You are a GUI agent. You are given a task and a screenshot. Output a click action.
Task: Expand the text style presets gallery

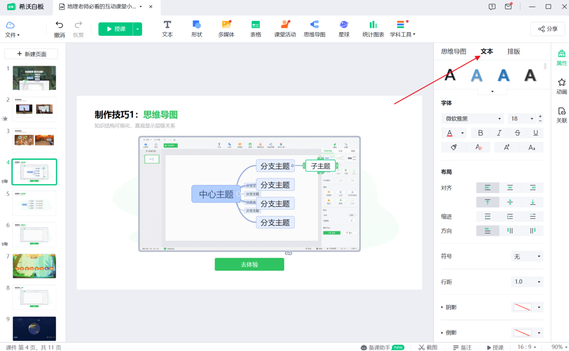click(x=492, y=91)
